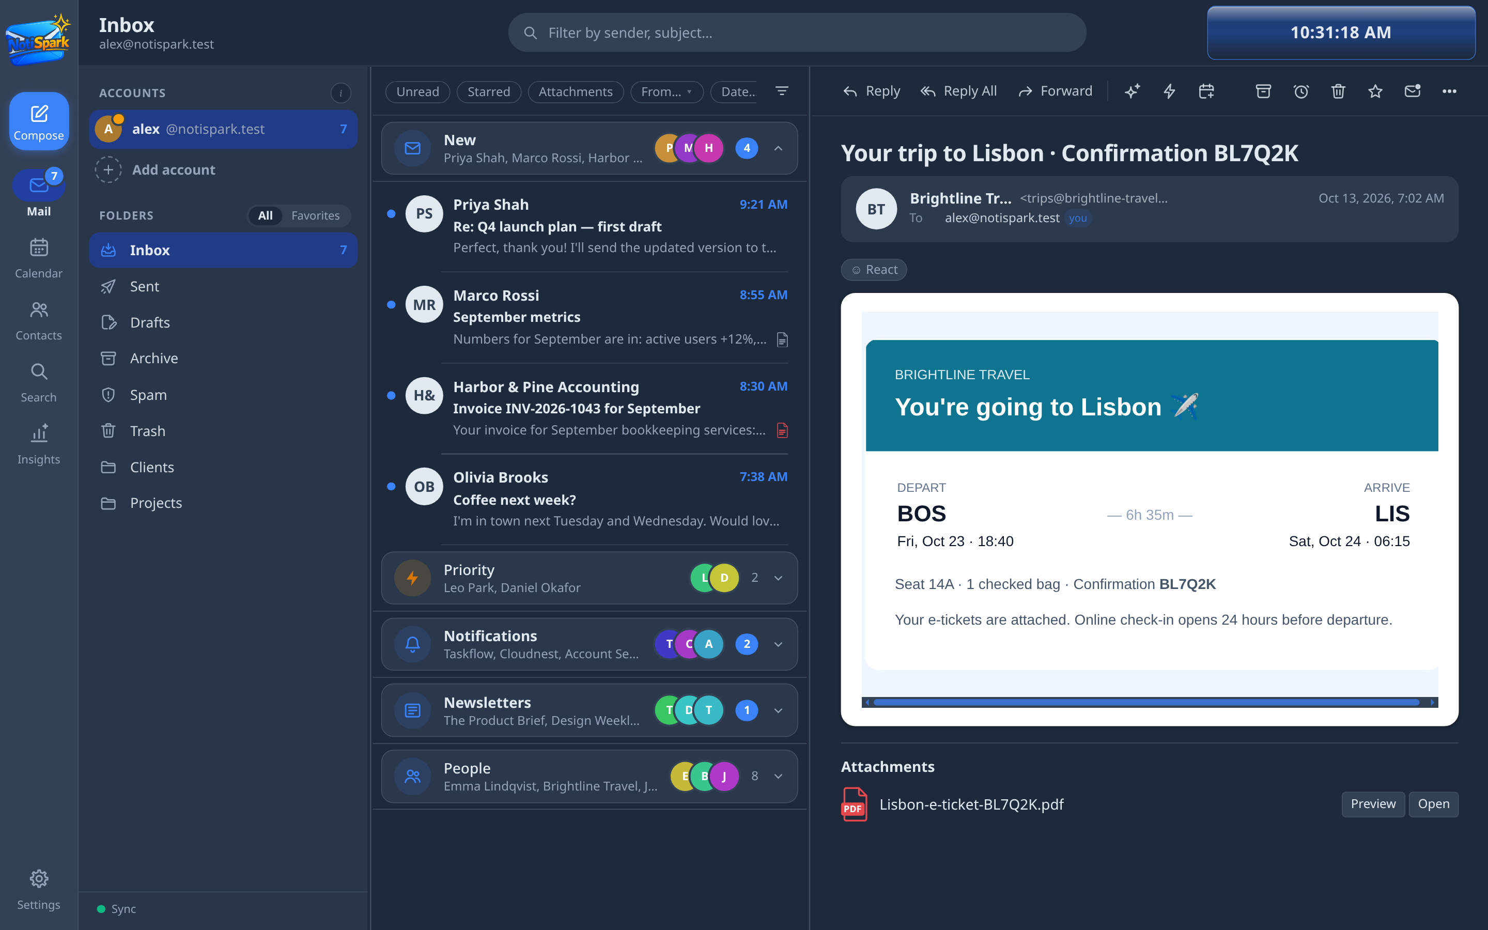
Task: Open more actions ellipsis menu
Action: tap(1449, 91)
